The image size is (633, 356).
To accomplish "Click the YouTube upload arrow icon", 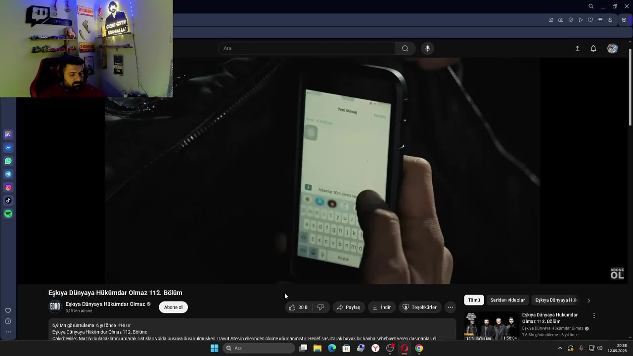I will pyautogui.click(x=577, y=48).
